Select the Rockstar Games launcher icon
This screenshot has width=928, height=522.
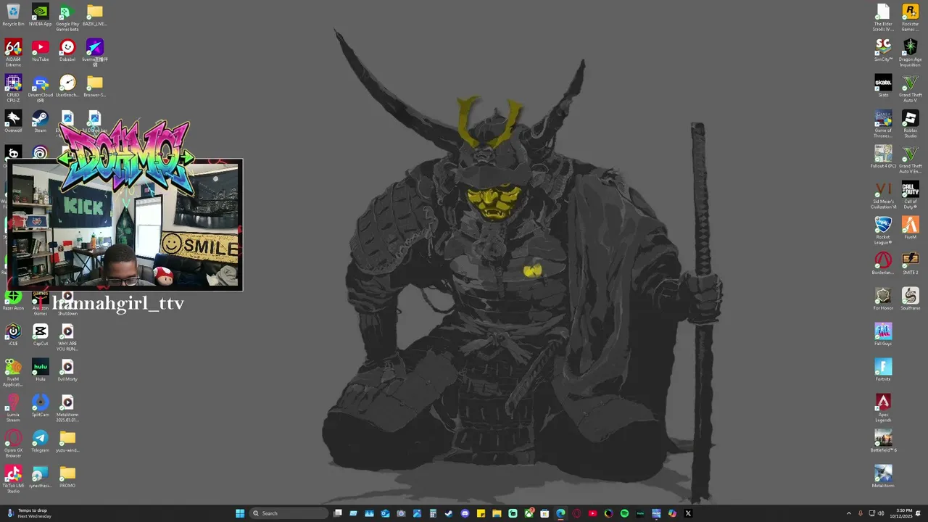point(910,17)
